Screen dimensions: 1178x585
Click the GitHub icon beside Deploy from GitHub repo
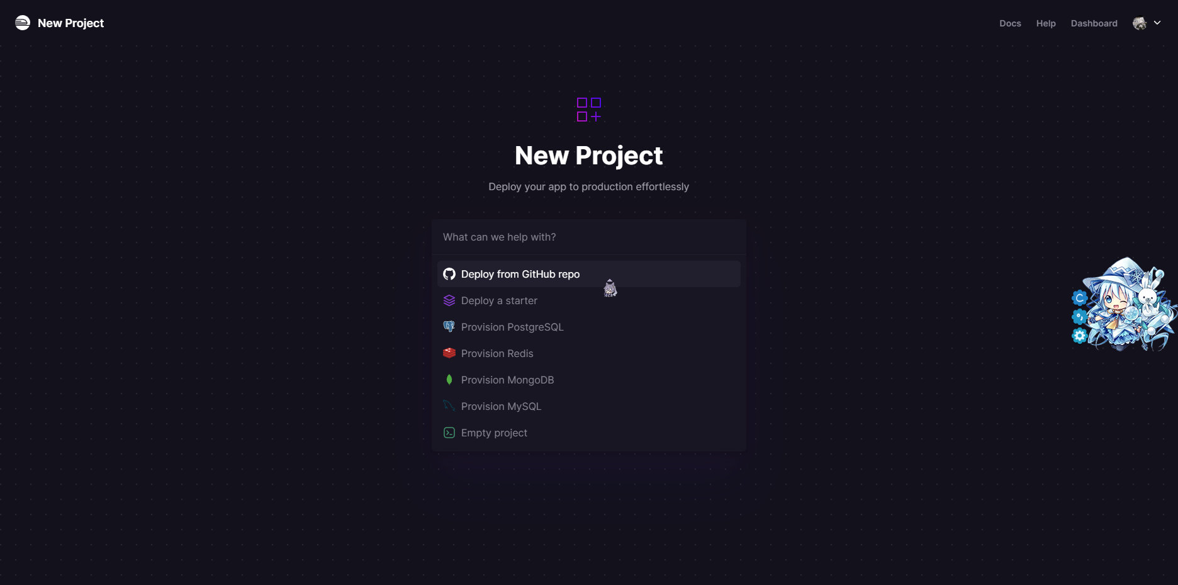pyautogui.click(x=449, y=274)
